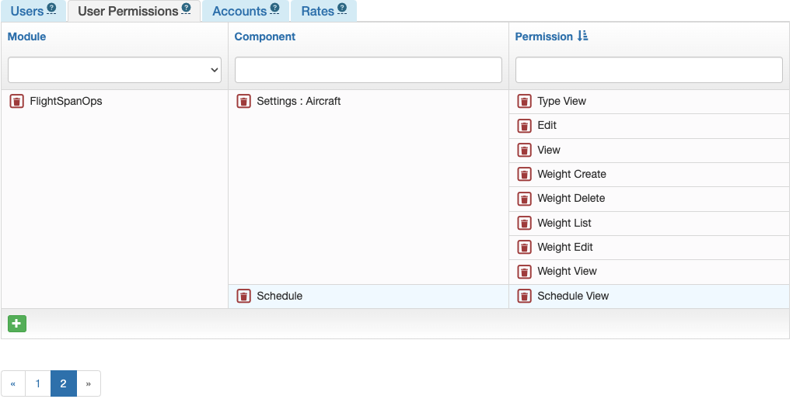793x399 pixels.
Task: Sort by Component column header
Action: (x=265, y=36)
